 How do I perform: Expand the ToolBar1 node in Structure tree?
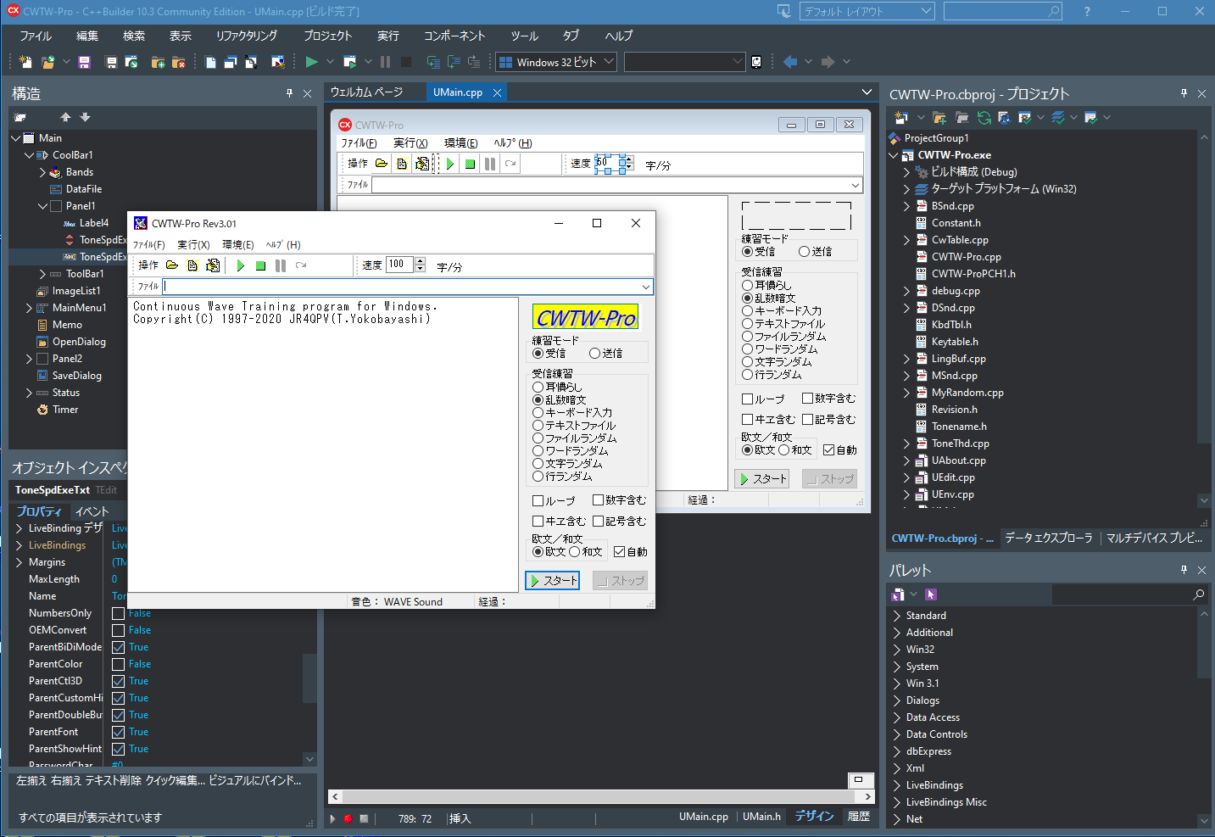click(42, 274)
